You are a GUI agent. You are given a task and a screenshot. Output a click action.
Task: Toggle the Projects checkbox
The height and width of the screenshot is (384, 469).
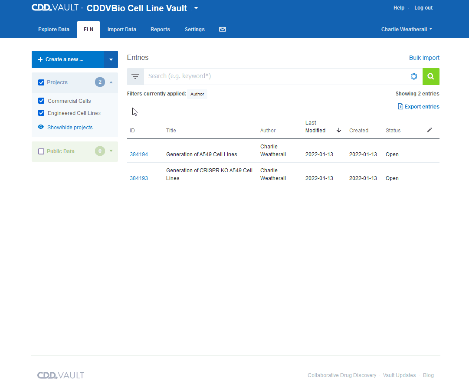[x=41, y=82]
